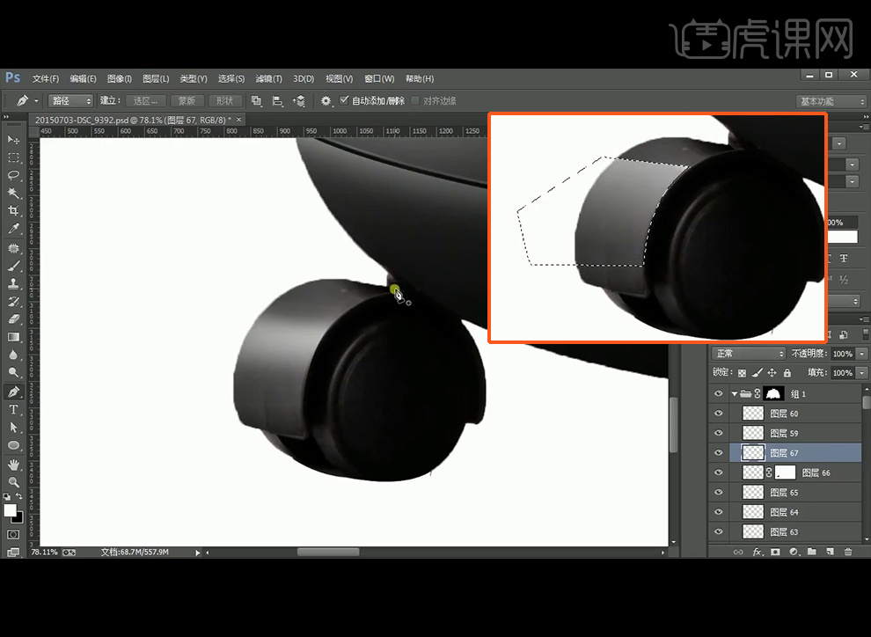Screen dimensions: 871x637
Task: Open the 窗口(W) menu
Action: point(379,78)
